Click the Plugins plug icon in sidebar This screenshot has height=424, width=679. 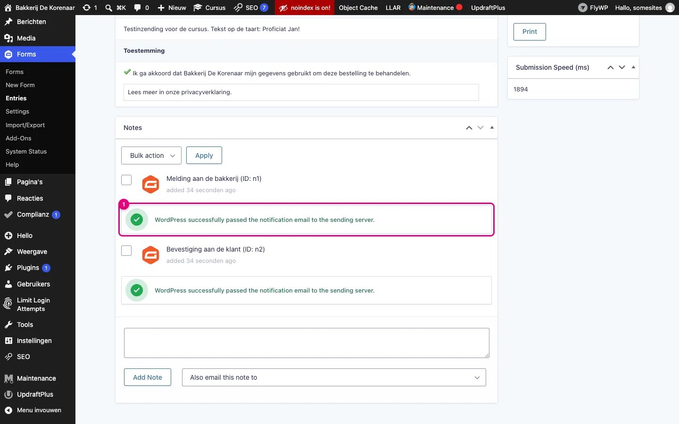click(8, 268)
